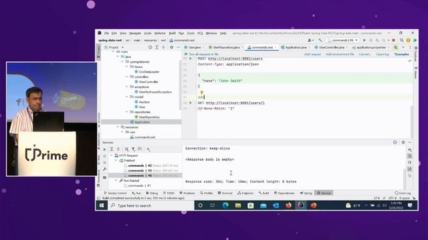Viewport: 428px width, 240px height.
Task: Toggle soft-wrap icon in response pane
Action: pyautogui.click(x=409, y=156)
